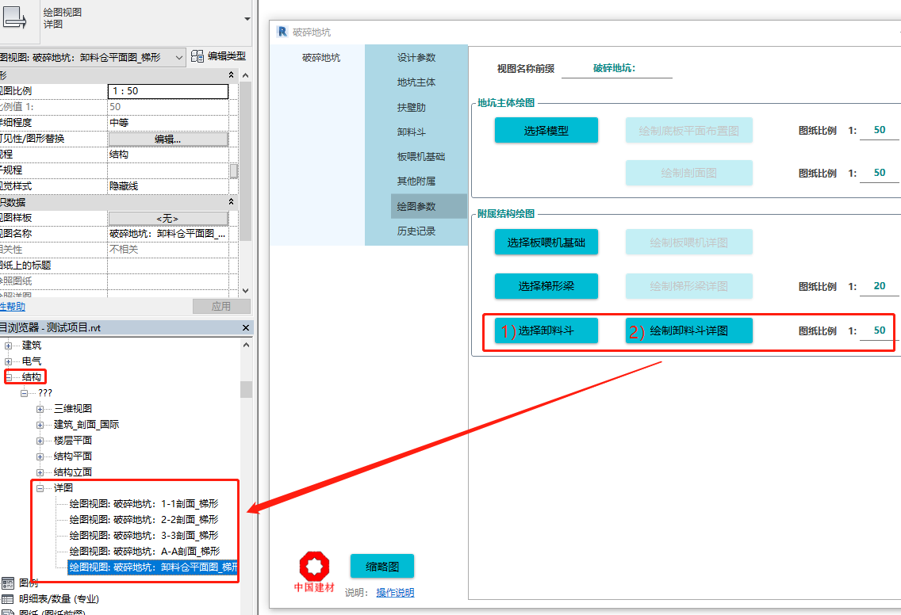Click the drafting view type icon
The width and height of the screenshot is (901, 615).
tap(15, 17)
